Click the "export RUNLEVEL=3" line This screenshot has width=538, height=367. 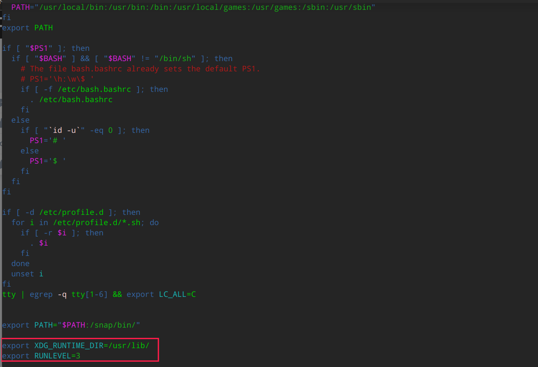pos(41,356)
